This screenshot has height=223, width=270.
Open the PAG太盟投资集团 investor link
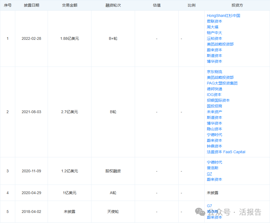point(222,83)
